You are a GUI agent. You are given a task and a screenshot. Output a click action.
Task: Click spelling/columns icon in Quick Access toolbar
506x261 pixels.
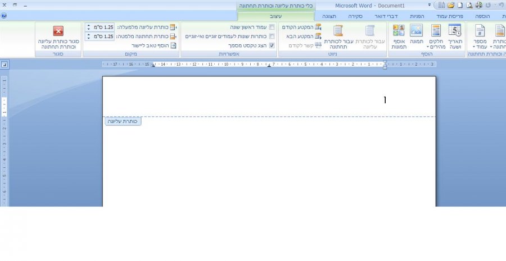[441, 6]
